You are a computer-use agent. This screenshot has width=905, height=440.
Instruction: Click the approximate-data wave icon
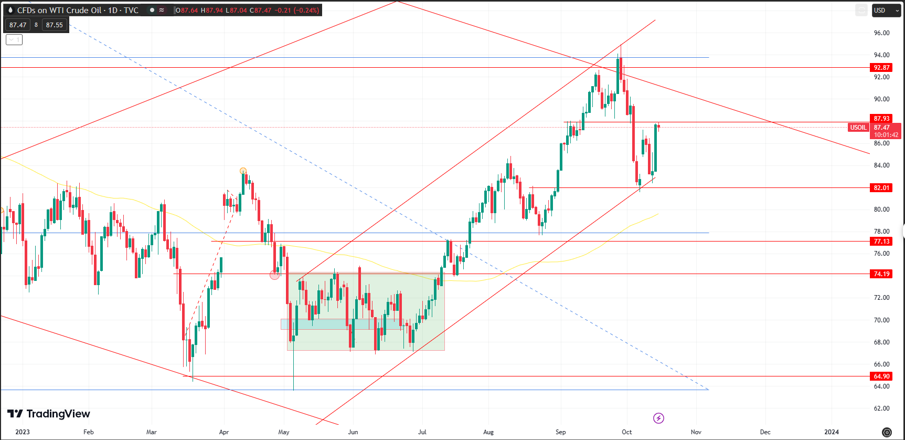point(162,10)
